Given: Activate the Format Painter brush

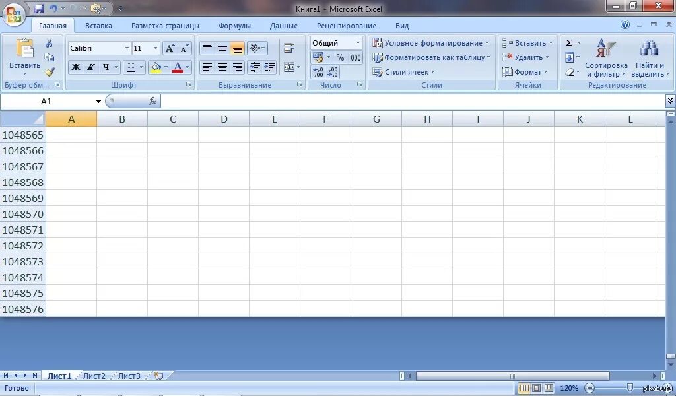Looking at the screenshot, I should coord(50,71).
